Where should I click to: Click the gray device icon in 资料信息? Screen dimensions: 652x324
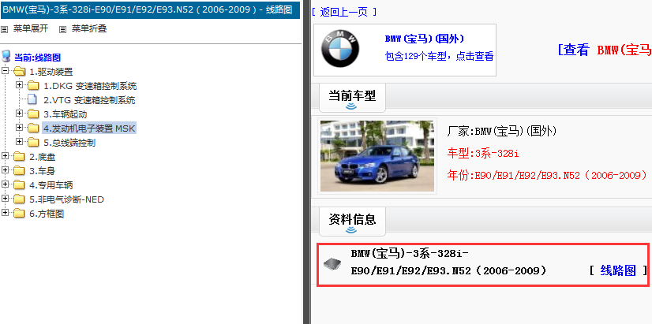coord(332,263)
